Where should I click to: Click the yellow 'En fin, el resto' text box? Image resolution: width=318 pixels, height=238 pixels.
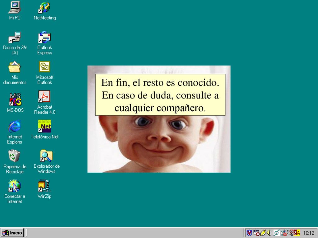160,95
